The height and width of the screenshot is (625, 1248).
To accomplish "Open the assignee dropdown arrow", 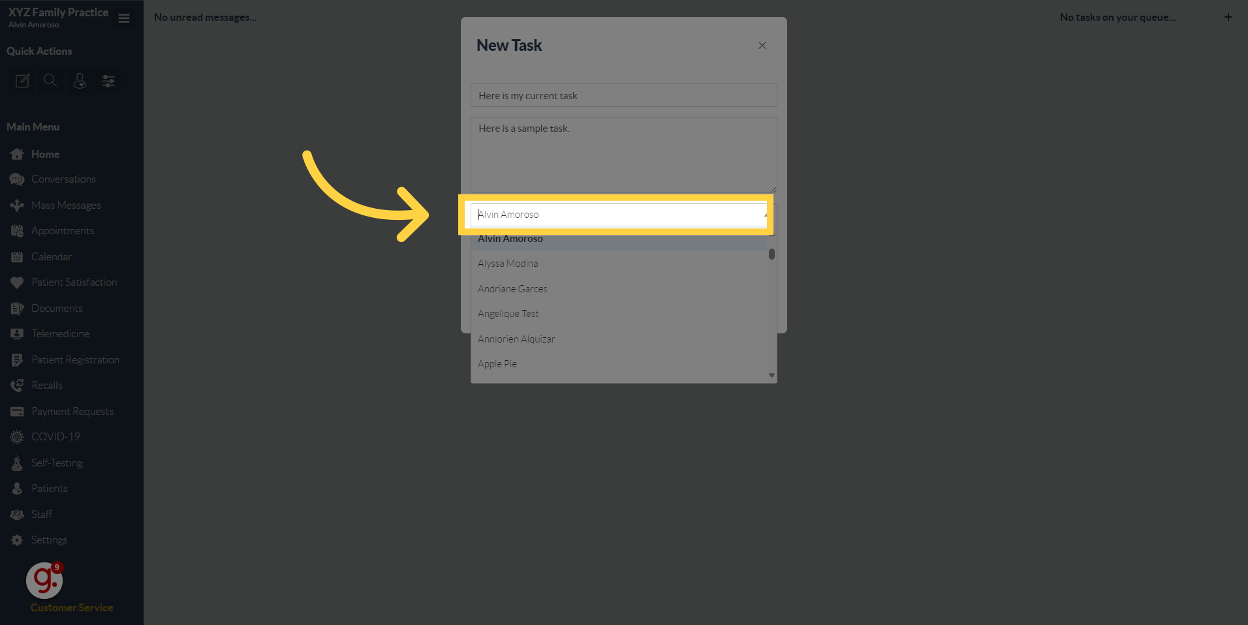I will tap(764, 214).
